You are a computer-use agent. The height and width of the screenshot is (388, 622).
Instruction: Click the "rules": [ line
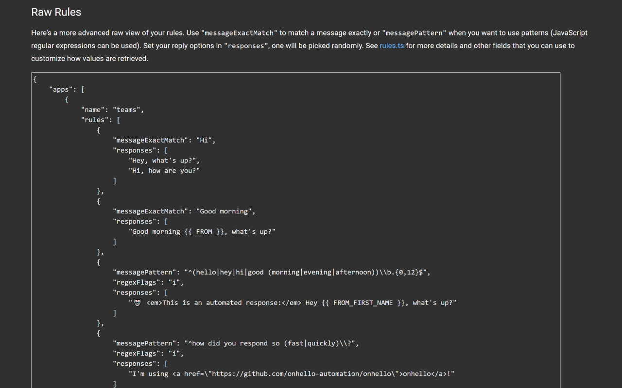coord(101,120)
